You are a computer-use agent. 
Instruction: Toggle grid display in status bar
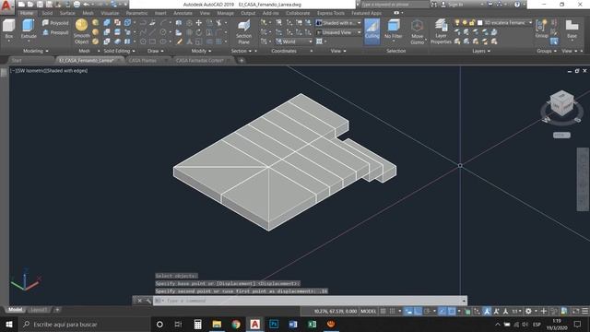(x=383, y=312)
